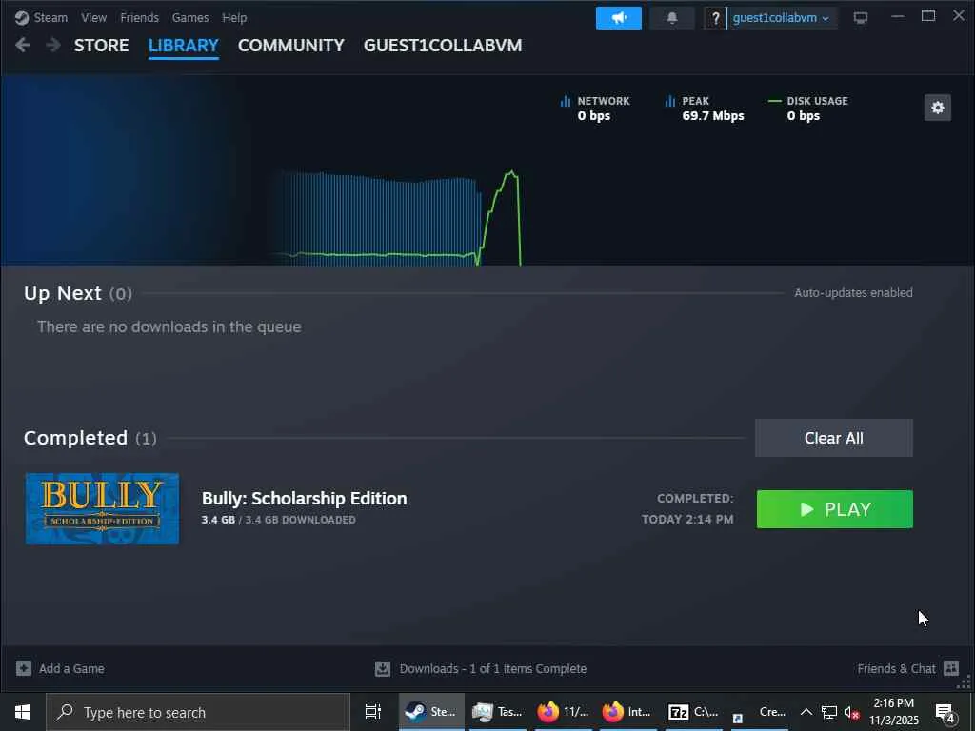Play Bully: Scholarship Edition
The width and height of the screenshot is (975, 731).
click(834, 509)
